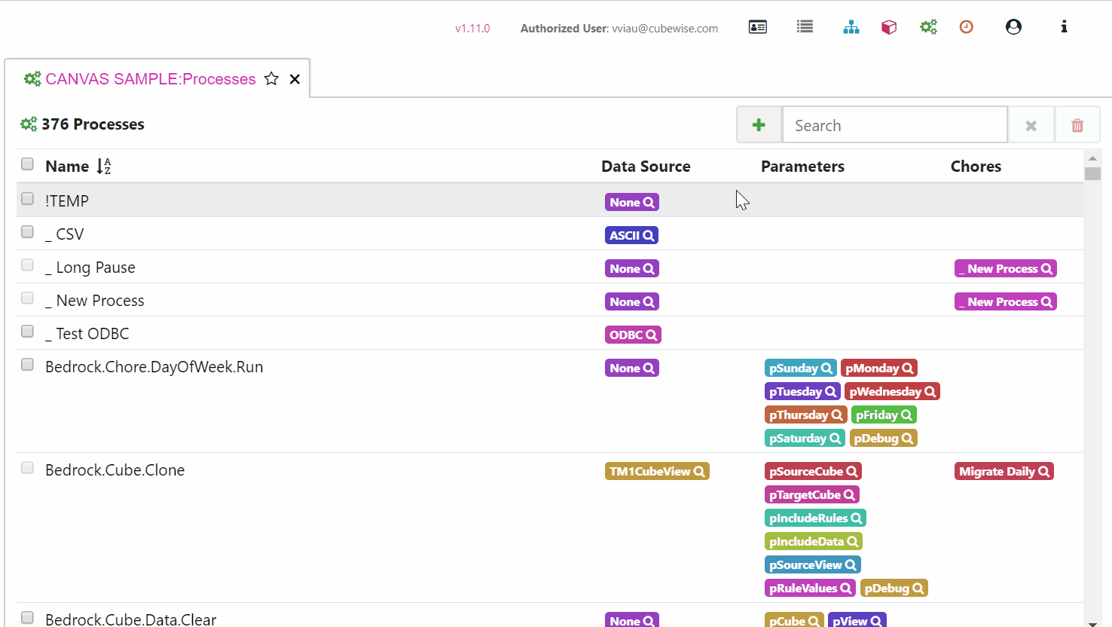Viewport: 1112px width, 627px height.
Task: Click the Search input field
Action: 895,125
